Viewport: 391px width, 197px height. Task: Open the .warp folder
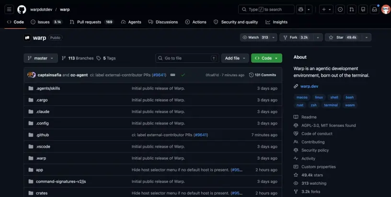tap(41, 158)
